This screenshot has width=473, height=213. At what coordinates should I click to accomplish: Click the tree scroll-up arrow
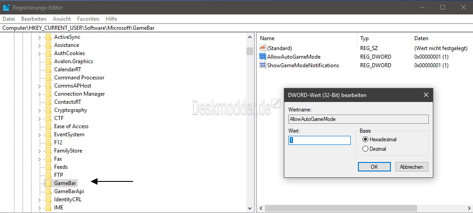[250, 37]
